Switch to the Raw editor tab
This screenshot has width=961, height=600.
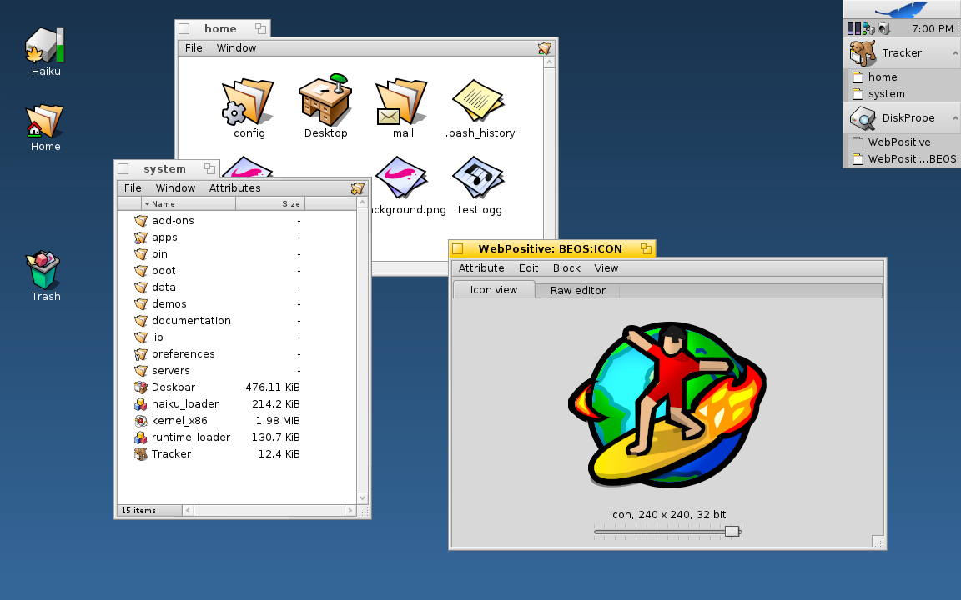pos(577,291)
